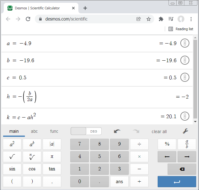
Task: Click the browser forward arrow
Action: tap(18, 19)
